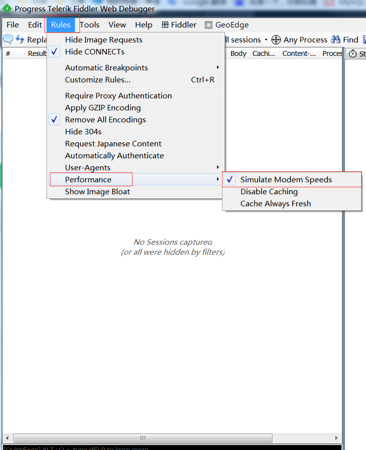This screenshot has height=450, width=366.
Task: Uncheck Simulate Modem Speeds
Action: [292, 180]
